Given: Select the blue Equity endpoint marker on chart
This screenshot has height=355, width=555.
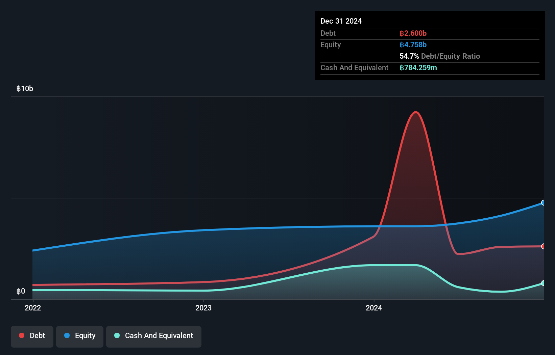Looking at the screenshot, I should 543,202.
